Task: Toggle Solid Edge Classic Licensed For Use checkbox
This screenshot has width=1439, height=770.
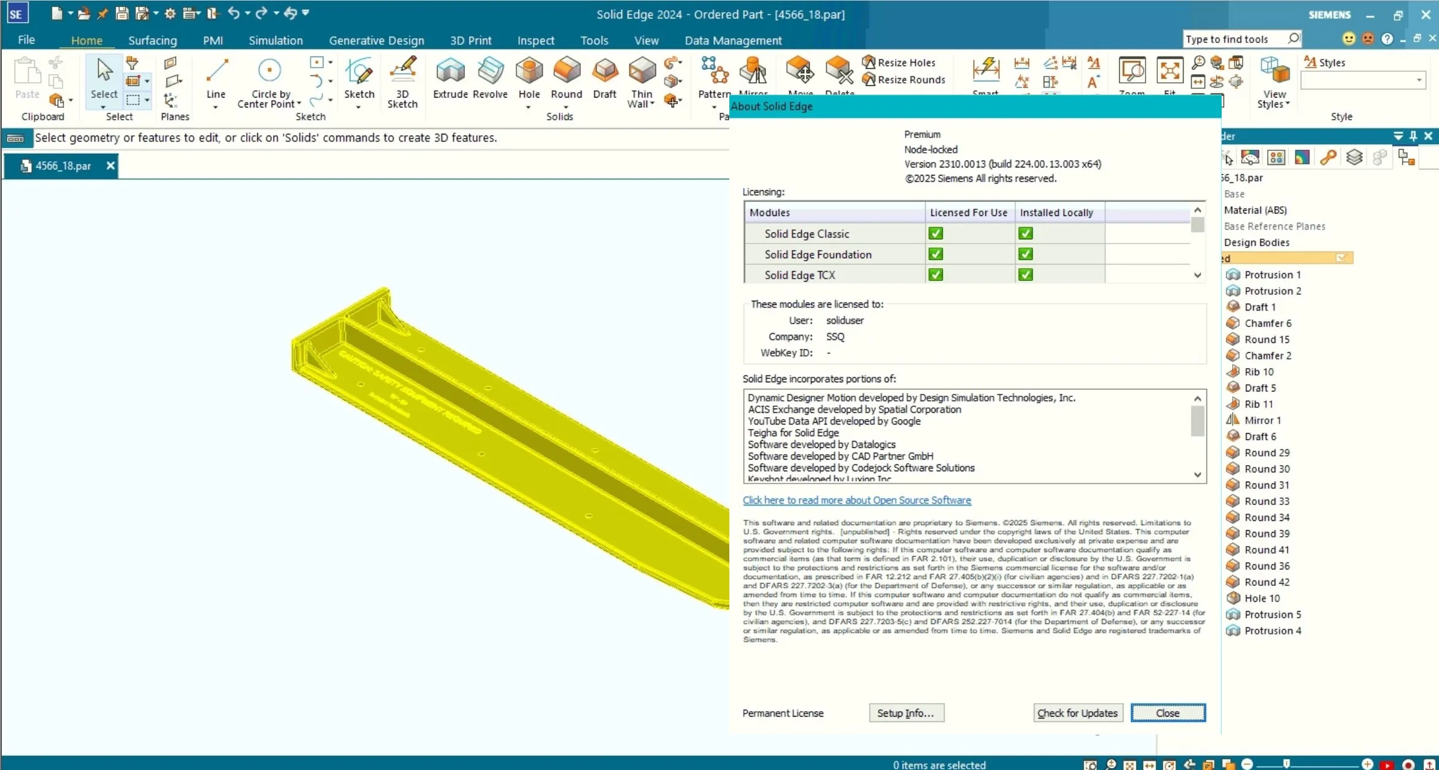Action: pos(936,233)
